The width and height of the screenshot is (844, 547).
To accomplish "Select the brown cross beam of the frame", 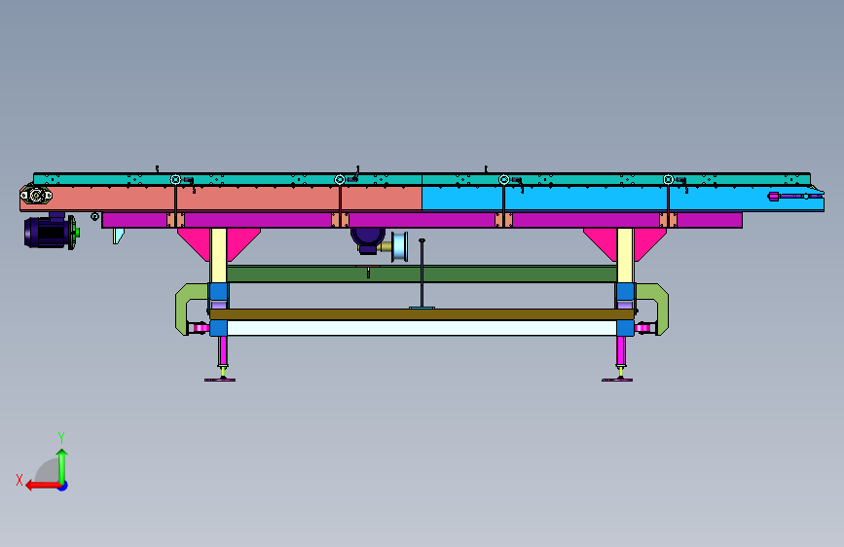I will [422, 314].
